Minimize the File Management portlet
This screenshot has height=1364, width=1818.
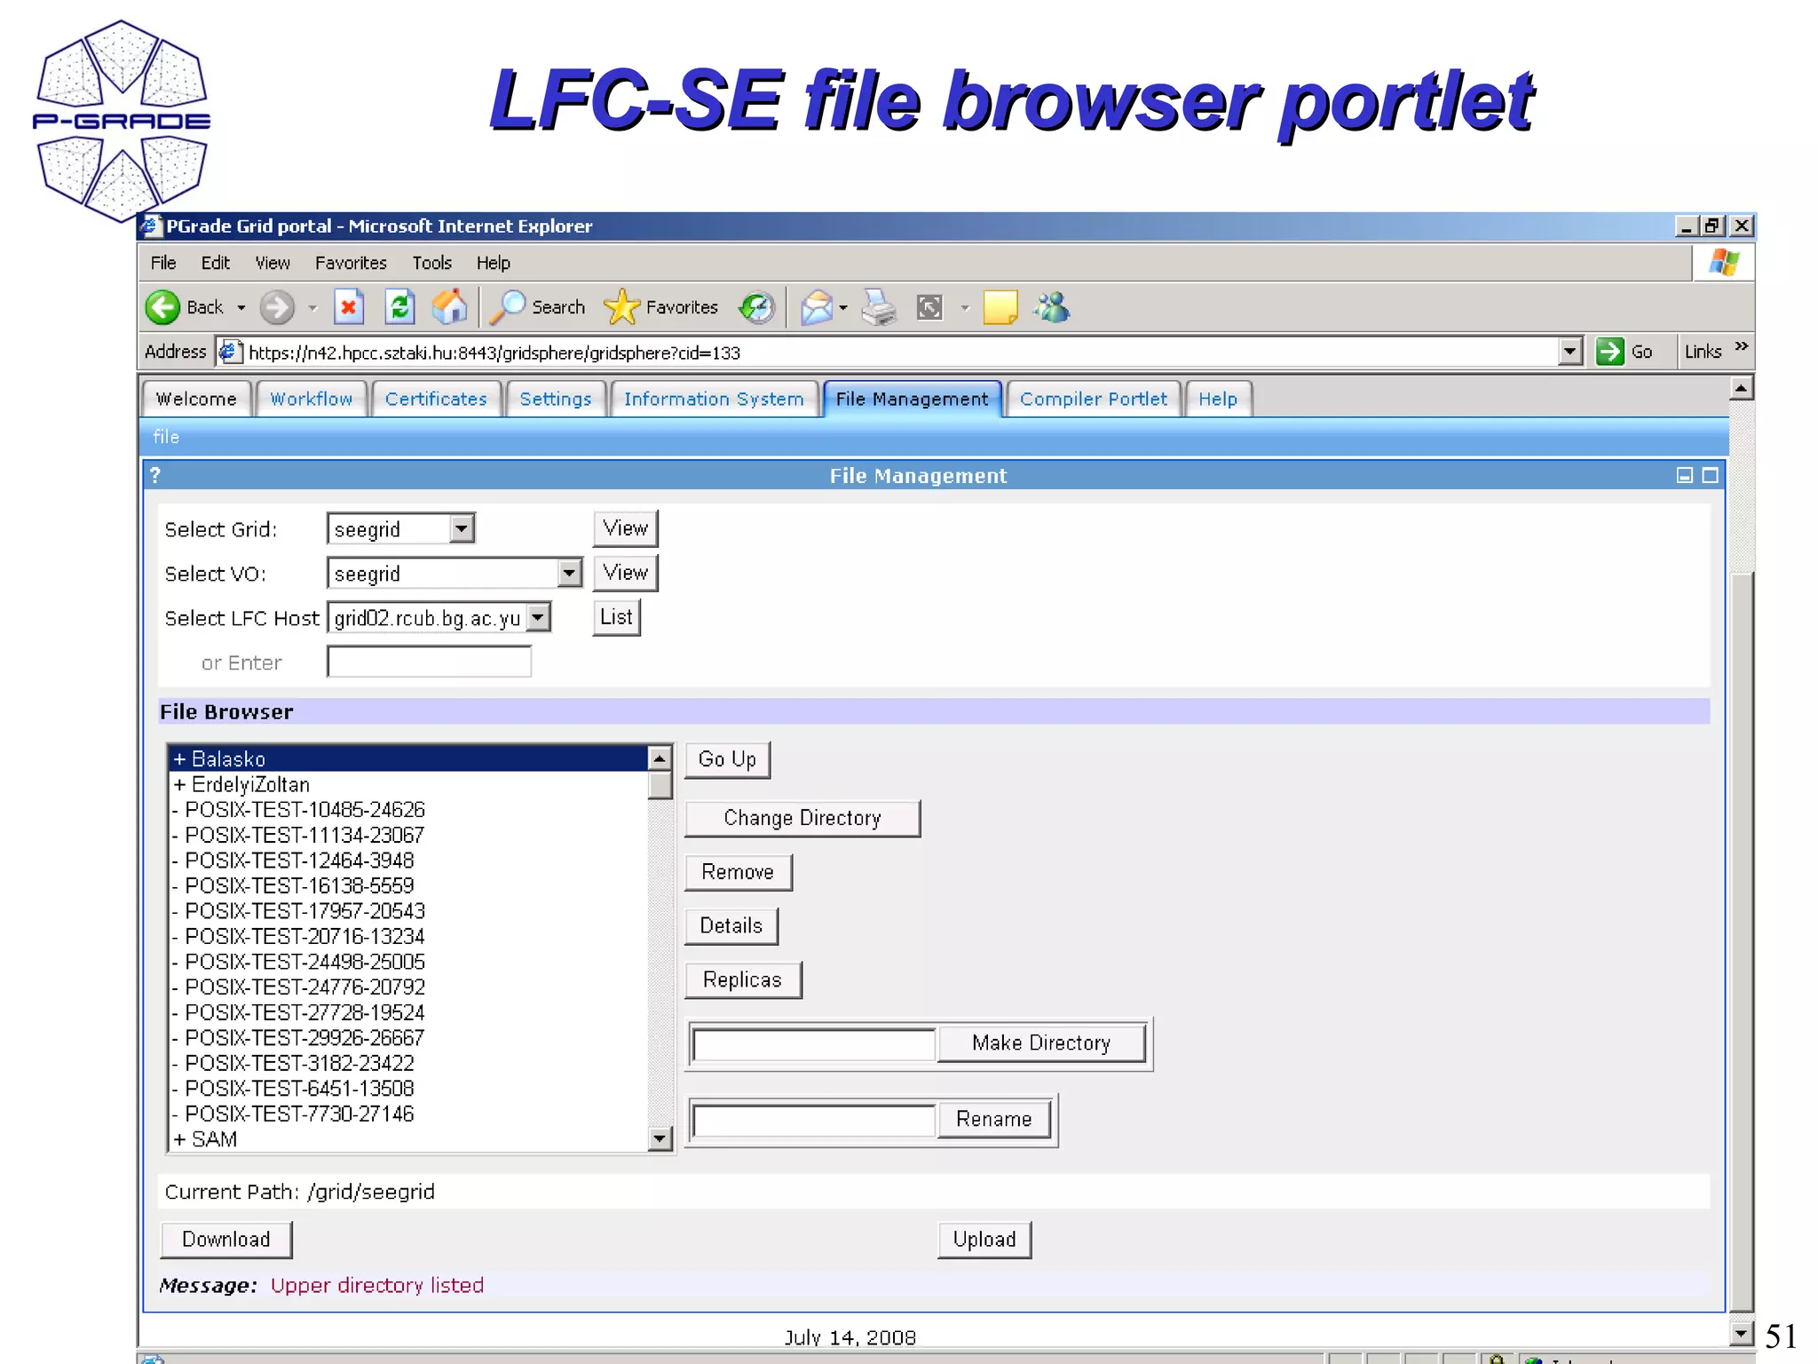coord(1684,475)
